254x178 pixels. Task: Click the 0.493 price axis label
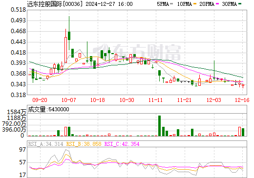pyautogui.click(x=18, y=20)
